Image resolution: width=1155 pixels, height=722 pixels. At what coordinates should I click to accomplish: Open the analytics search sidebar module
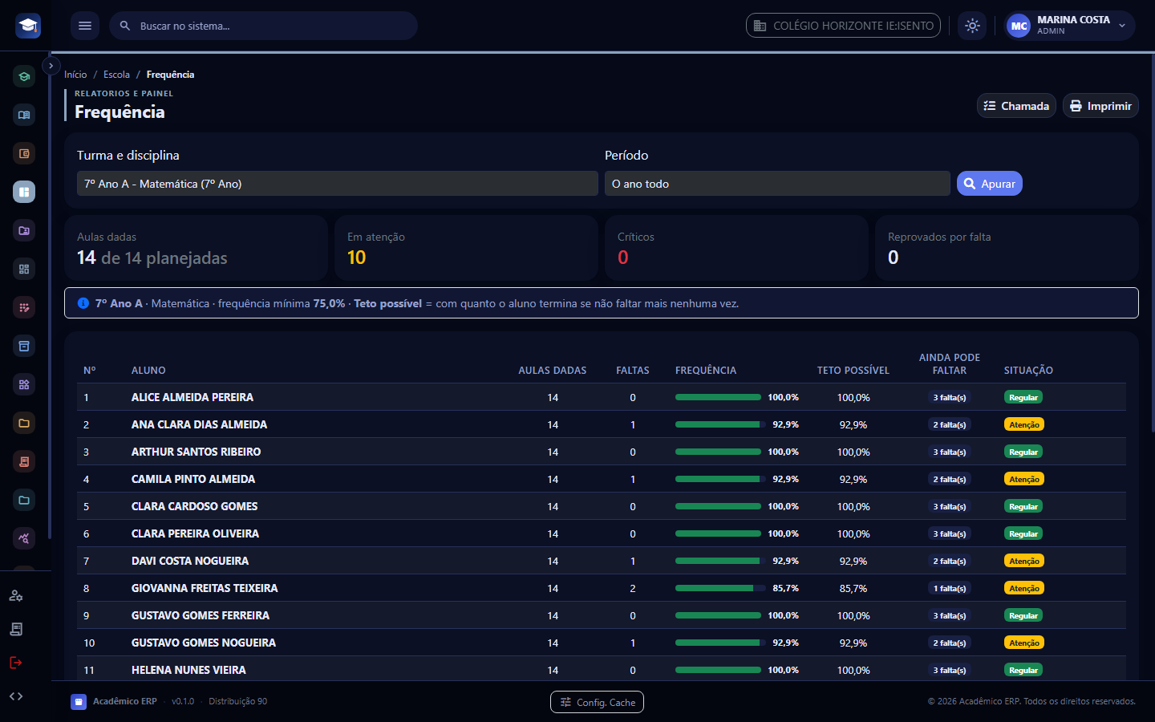coord(24,539)
